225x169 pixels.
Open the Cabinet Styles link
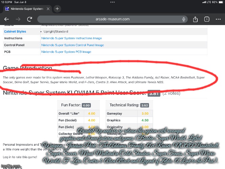(x=15, y=31)
